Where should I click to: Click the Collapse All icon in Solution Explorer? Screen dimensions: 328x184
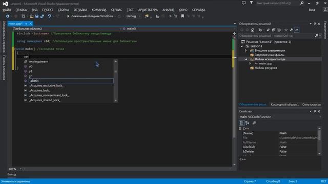click(x=273, y=30)
